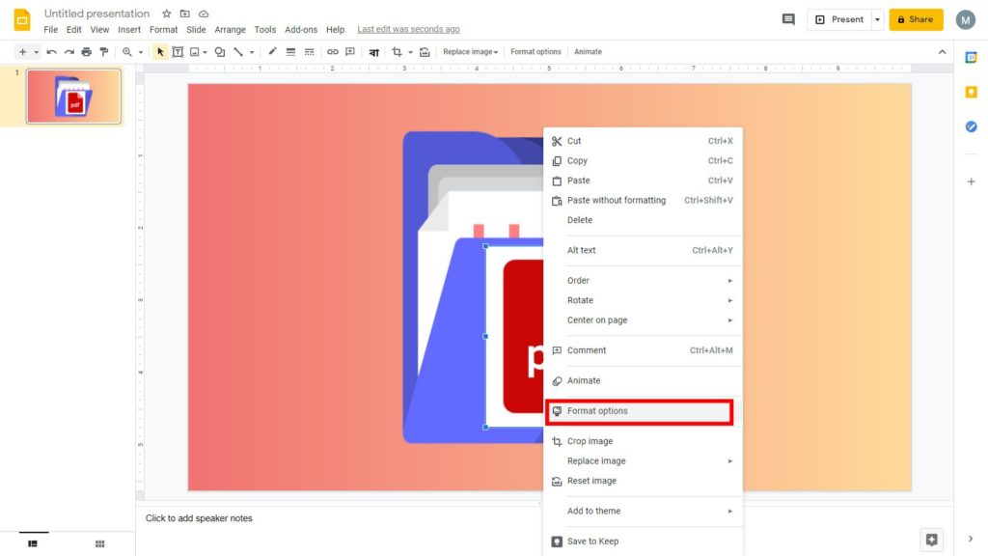Choose Crop image in context menu

click(x=644, y=441)
